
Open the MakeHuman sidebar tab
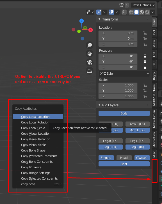click(x=154, y=119)
